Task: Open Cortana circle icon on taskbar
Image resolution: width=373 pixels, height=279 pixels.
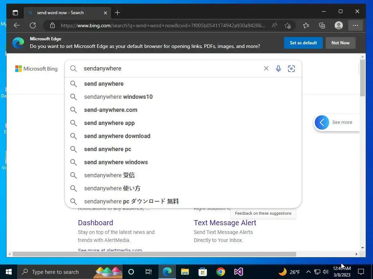Action: 131,272
